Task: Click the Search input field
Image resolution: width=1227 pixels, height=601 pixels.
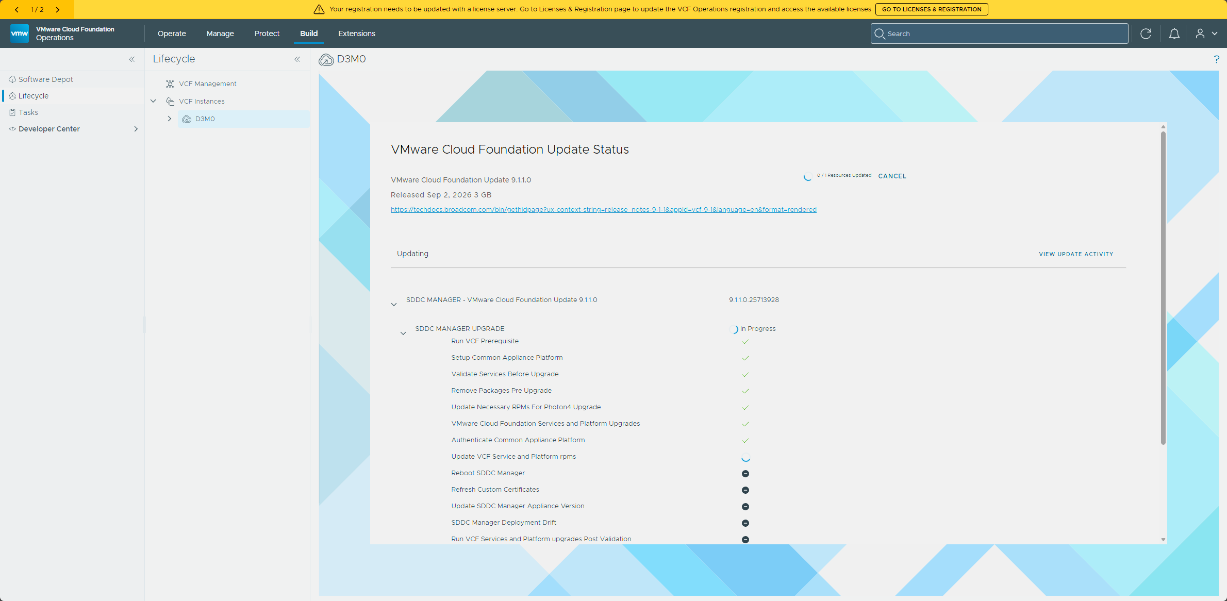Action: tap(999, 34)
